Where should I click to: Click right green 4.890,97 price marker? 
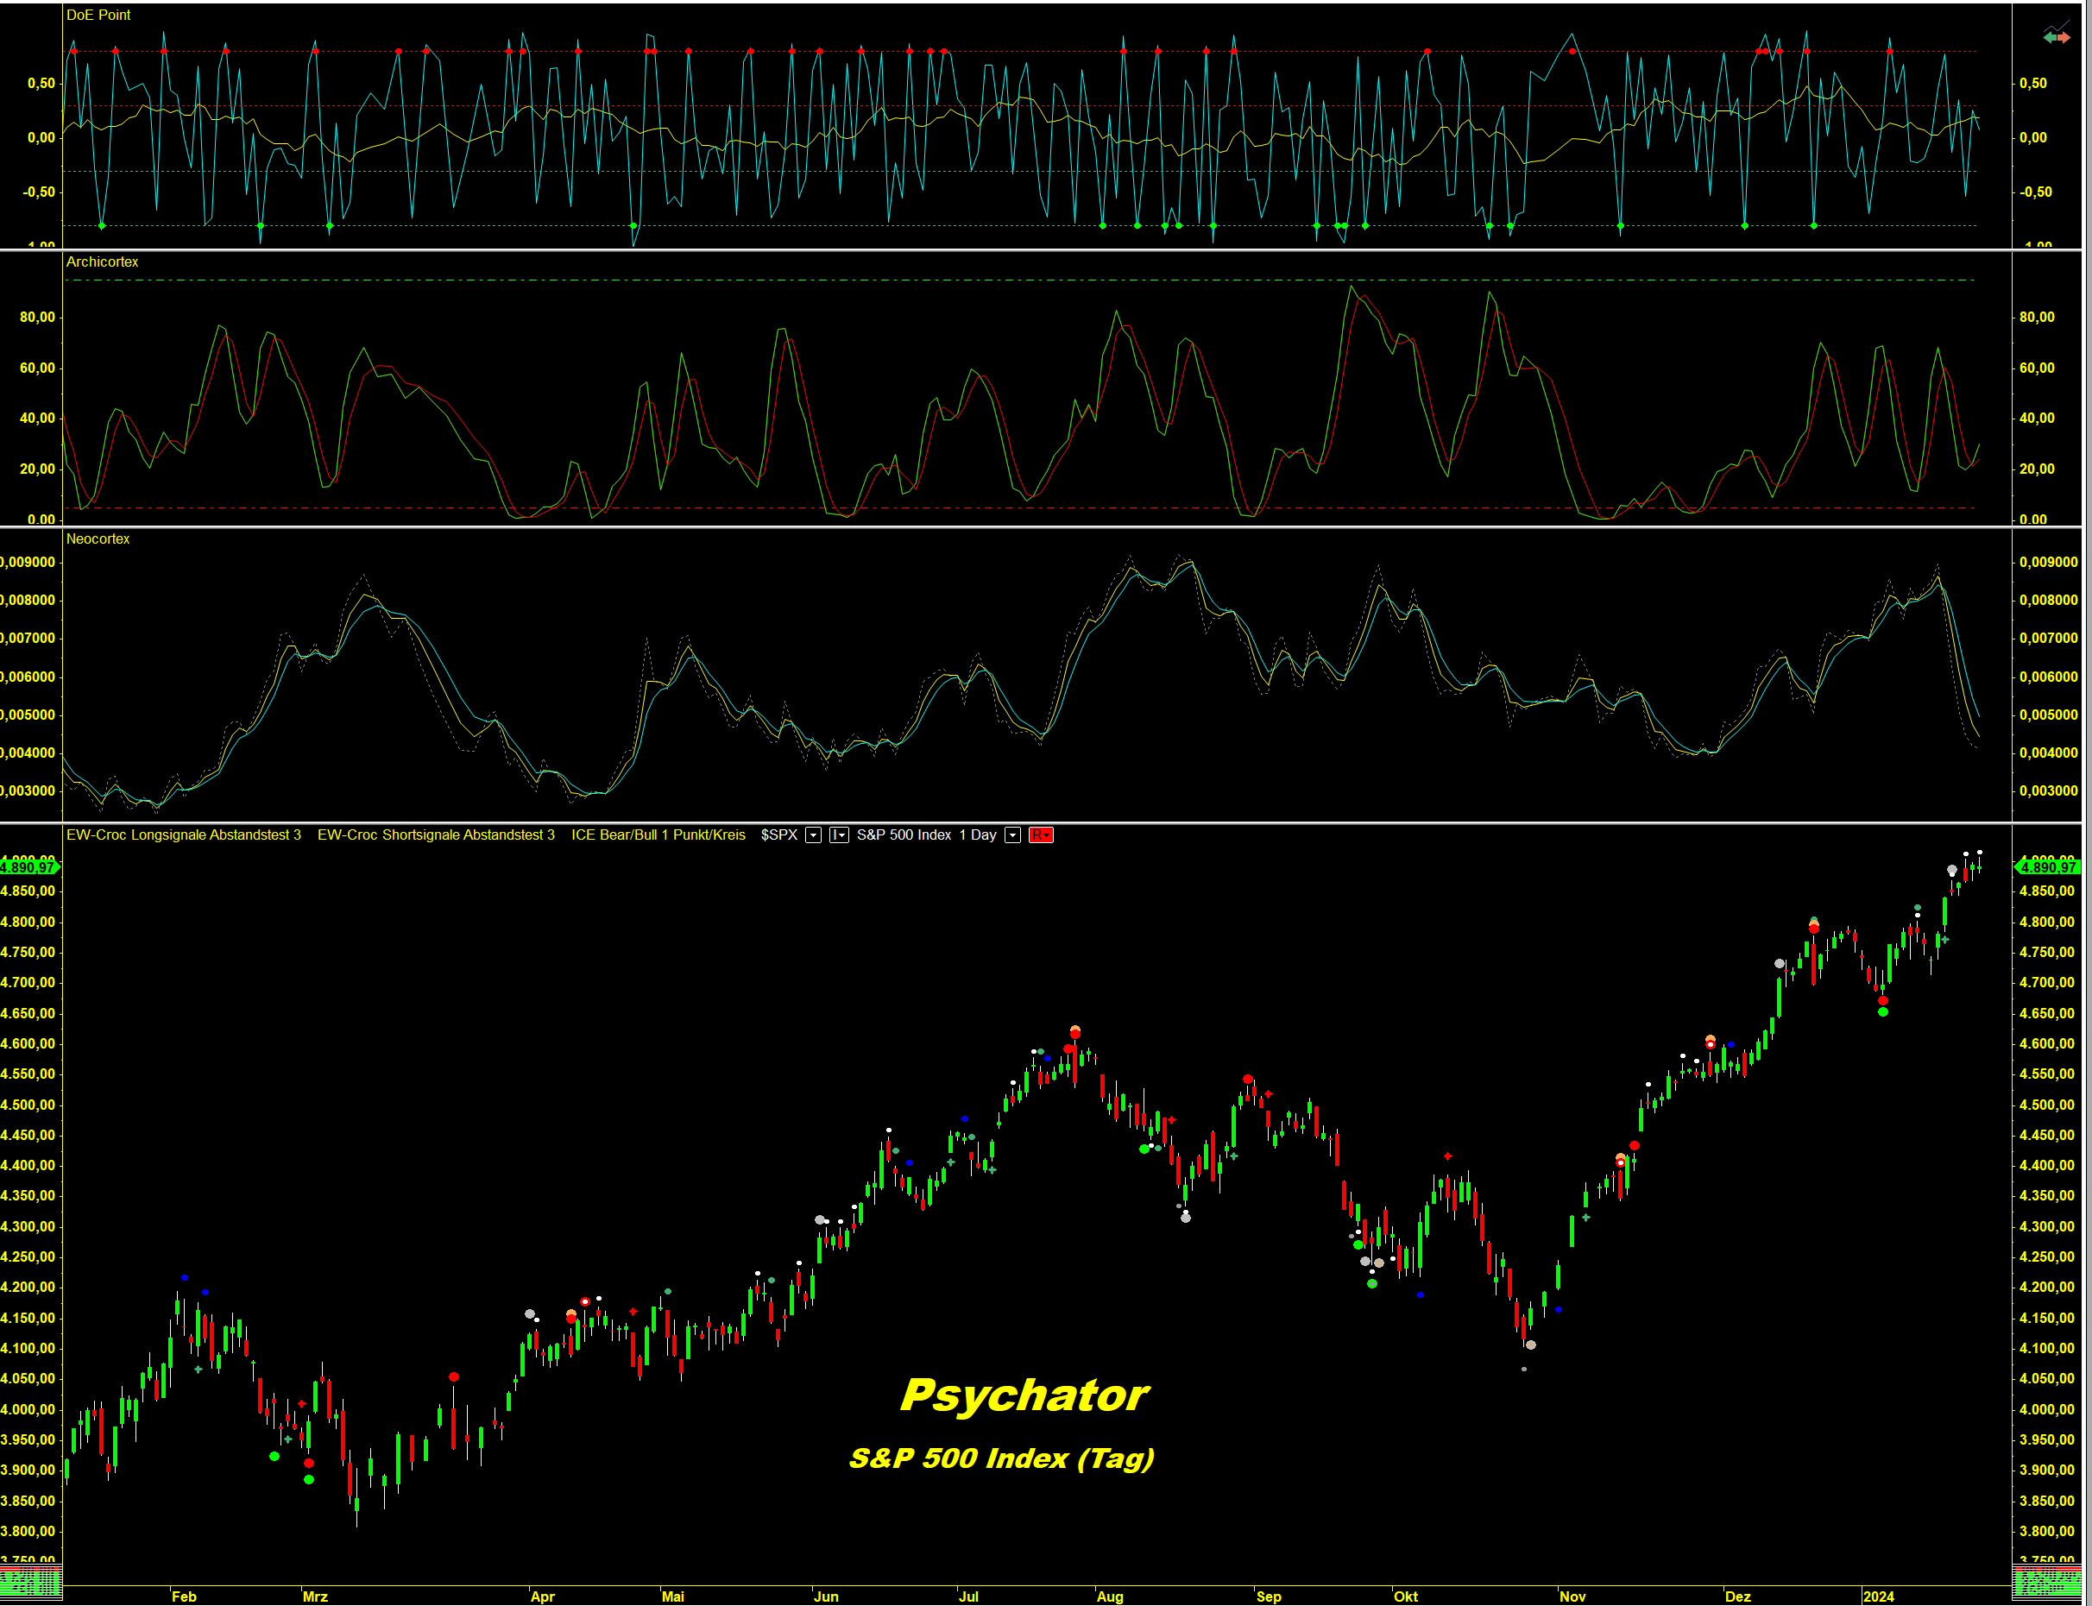pos(2046,867)
